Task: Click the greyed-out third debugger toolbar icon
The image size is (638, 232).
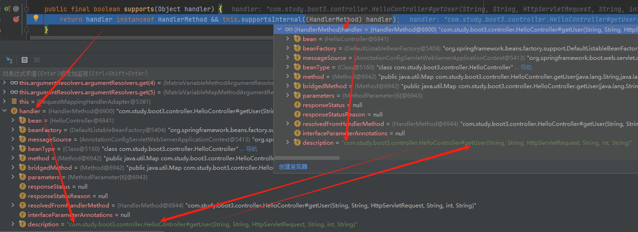Action: pos(37,60)
